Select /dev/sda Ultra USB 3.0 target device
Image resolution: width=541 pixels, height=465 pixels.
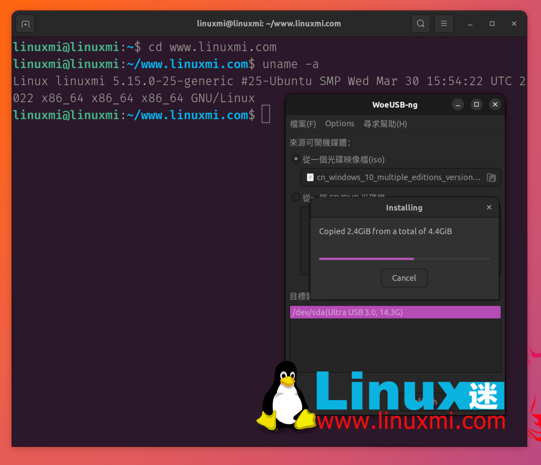coord(395,312)
